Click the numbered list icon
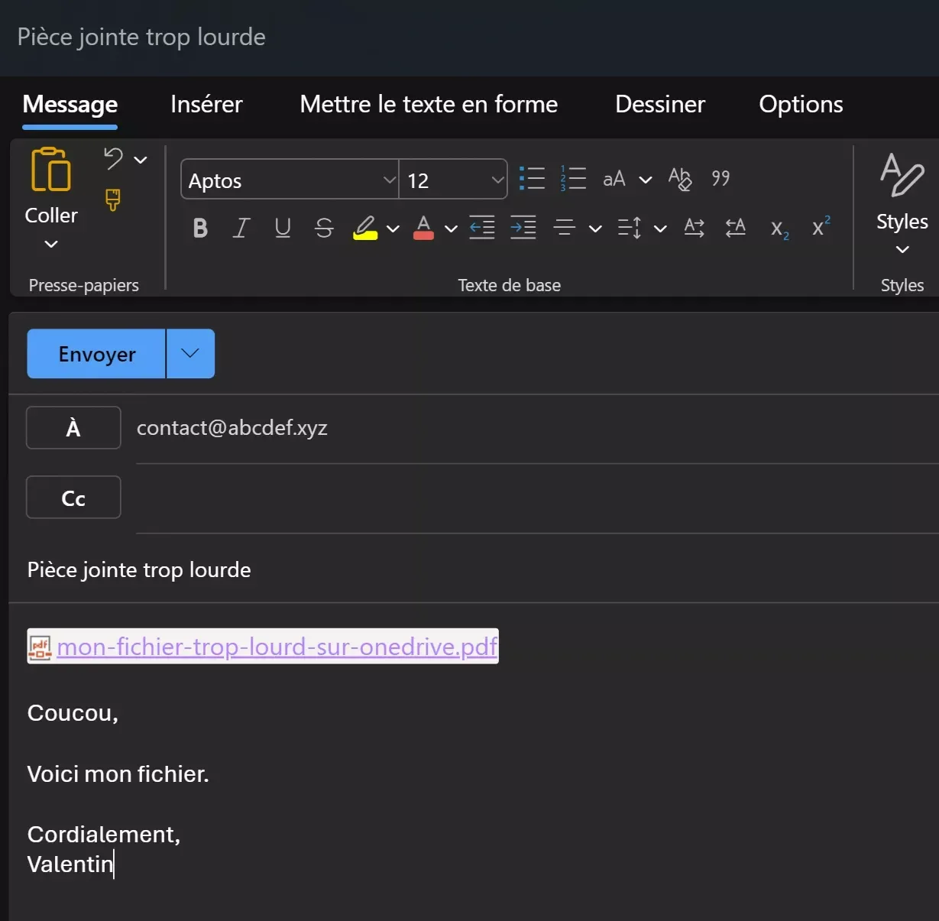Screen dimensions: 939x921 click(573, 177)
